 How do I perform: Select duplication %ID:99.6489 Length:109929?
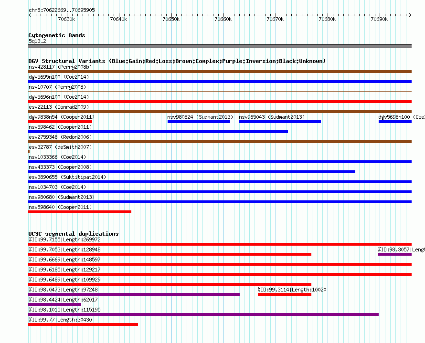coord(65,280)
